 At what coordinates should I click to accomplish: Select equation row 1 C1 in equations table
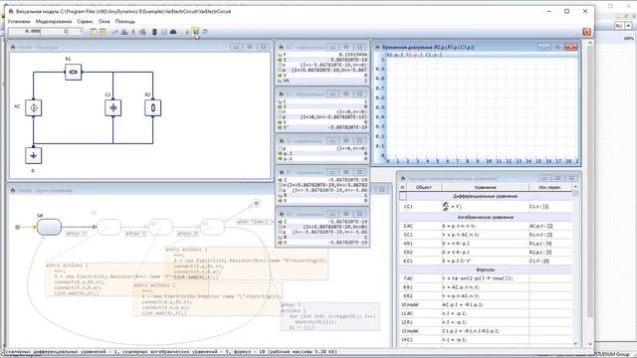[486, 207]
